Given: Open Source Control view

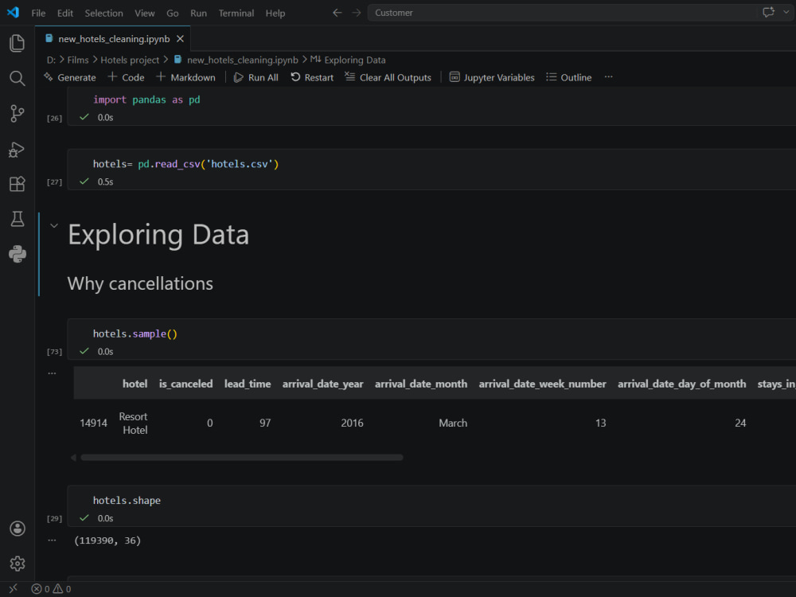Looking at the screenshot, I should coord(18,113).
